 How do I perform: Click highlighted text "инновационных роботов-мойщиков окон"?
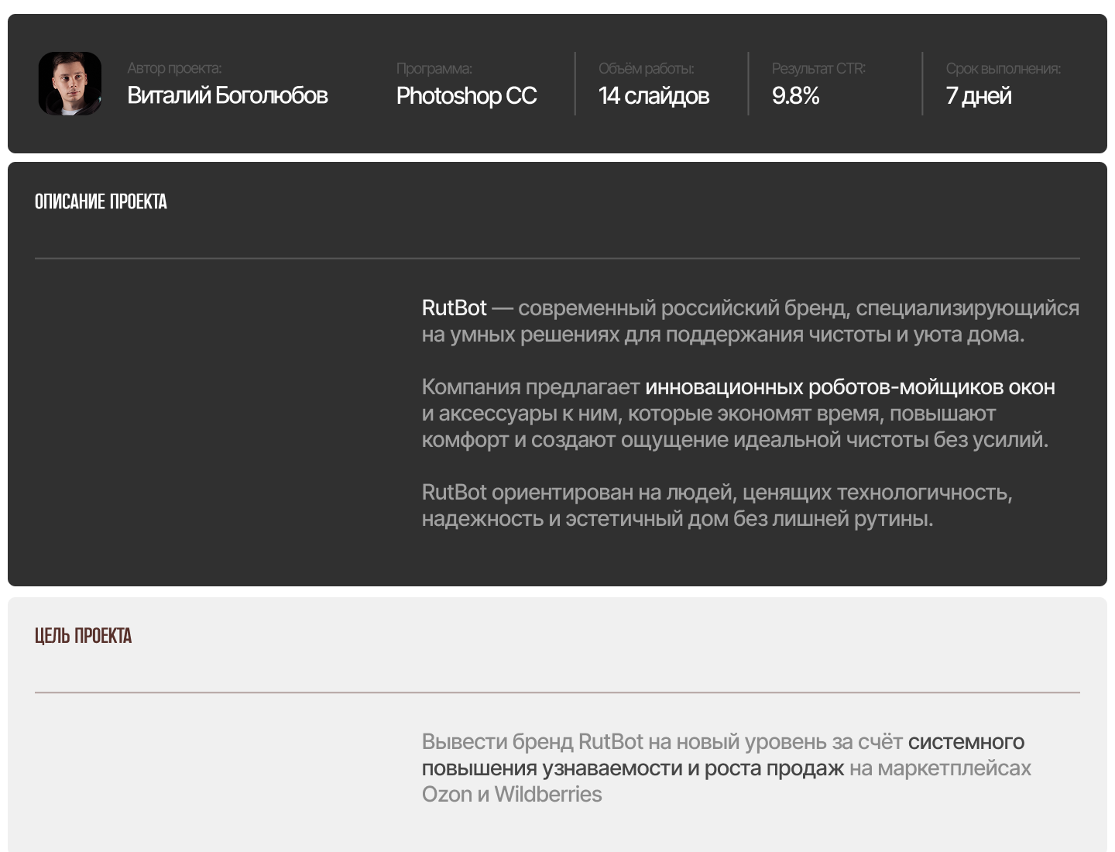[x=849, y=387]
